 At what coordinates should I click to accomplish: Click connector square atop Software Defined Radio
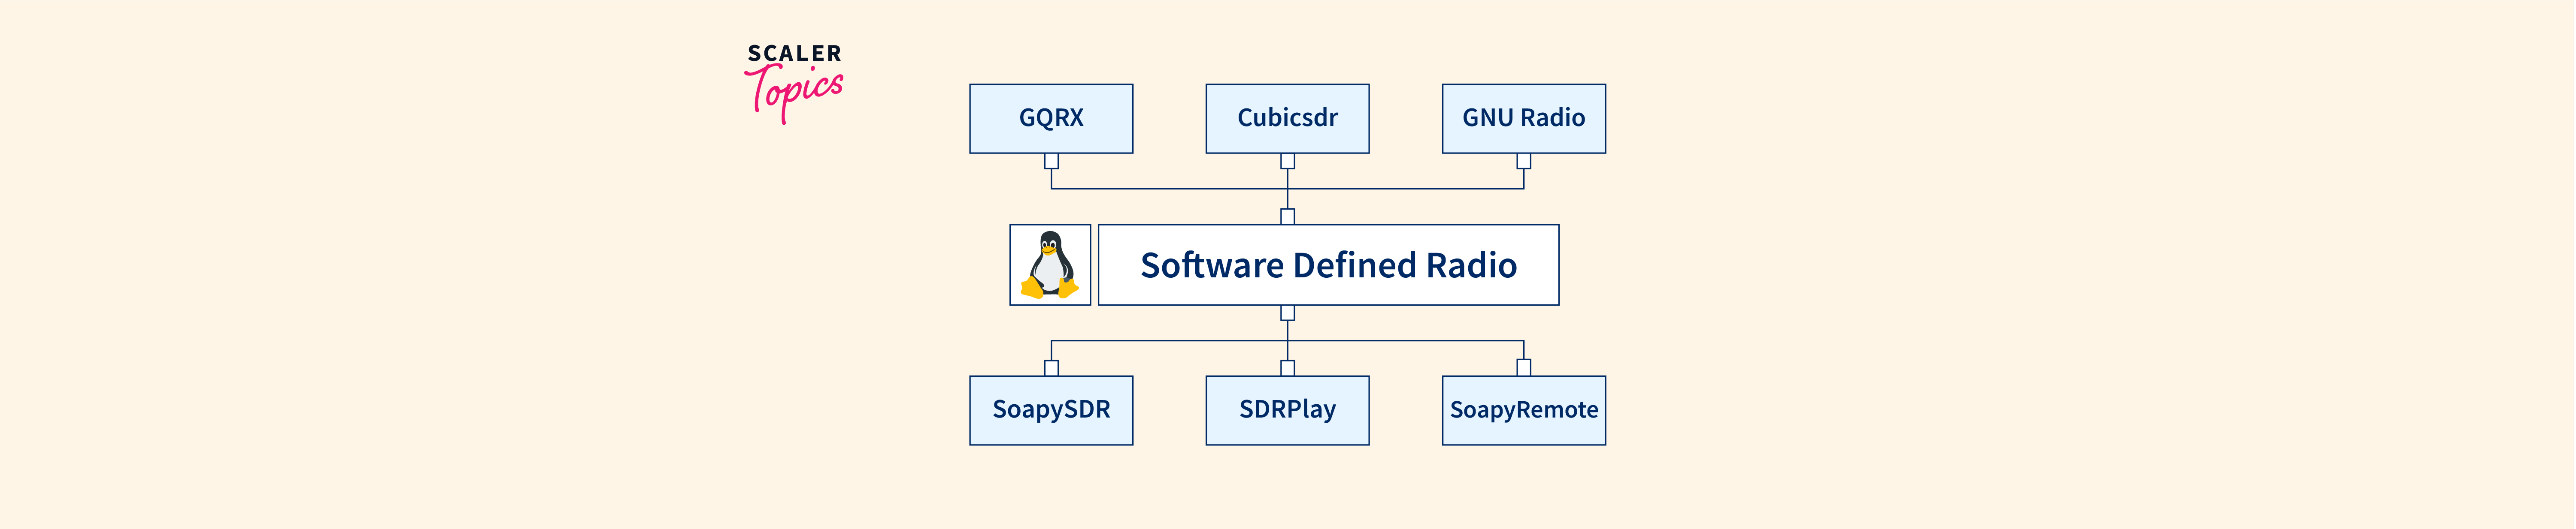(x=1287, y=216)
